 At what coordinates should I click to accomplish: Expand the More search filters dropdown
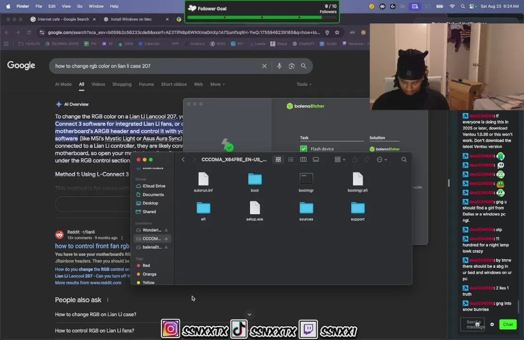coord(217,85)
